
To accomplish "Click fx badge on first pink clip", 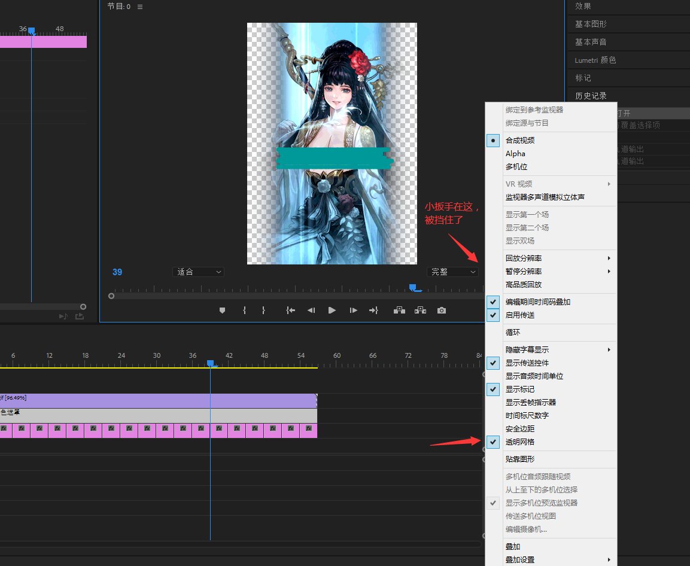I will pyautogui.click(x=4, y=428).
